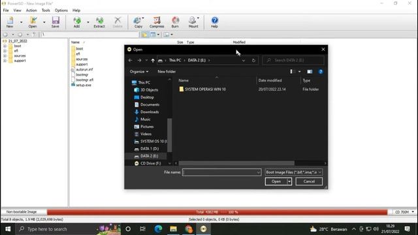Click This PC in the address breadcrumb
Image resolution: width=418 pixels, height=235 pixels.
(175, 61)
